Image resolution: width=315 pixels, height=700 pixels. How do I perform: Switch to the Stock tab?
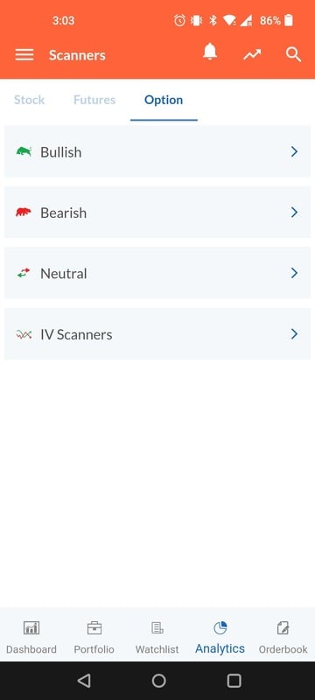coord(30,100)
